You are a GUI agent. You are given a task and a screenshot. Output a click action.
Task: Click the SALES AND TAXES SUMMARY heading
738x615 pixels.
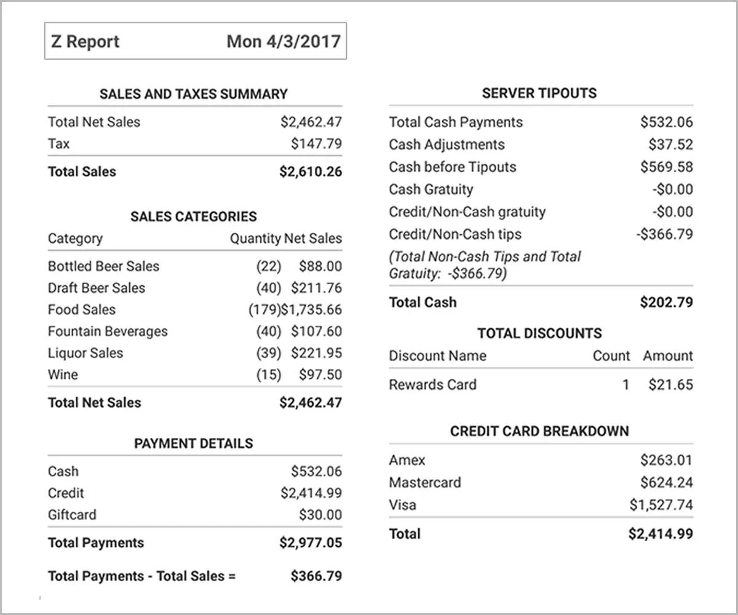194,94
